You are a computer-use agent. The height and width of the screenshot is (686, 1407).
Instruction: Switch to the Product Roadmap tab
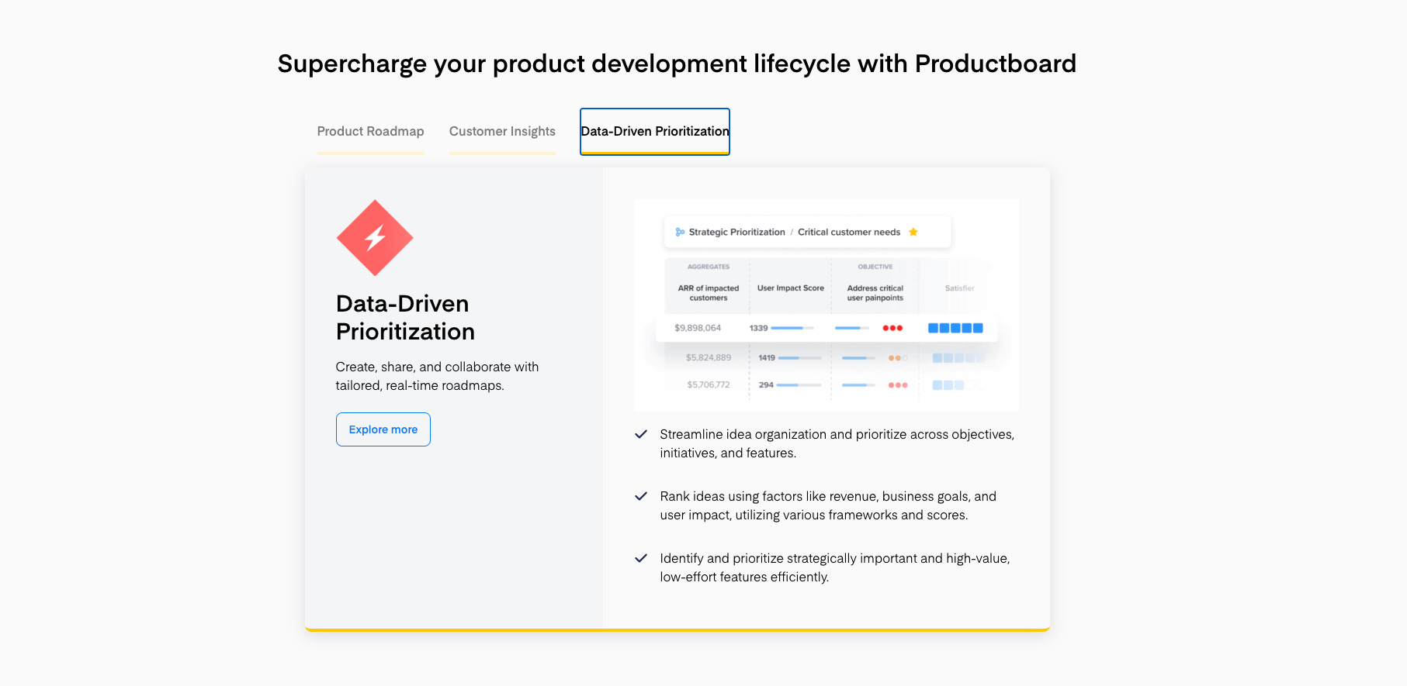(x=370, y=132)
